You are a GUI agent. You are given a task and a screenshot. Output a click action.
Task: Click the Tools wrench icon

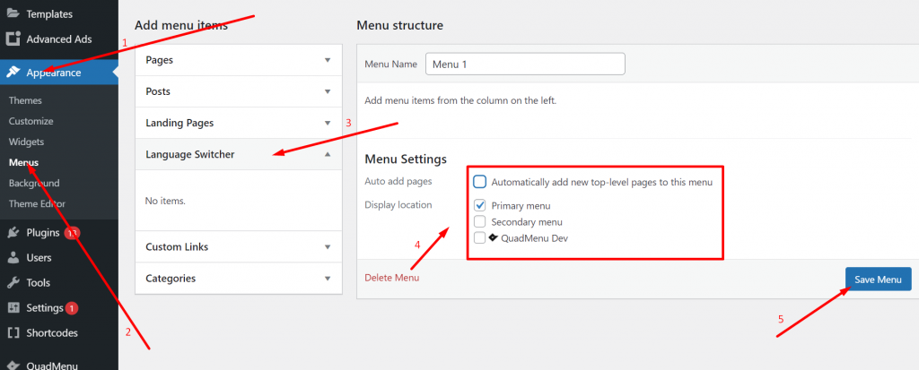(13, 282)
